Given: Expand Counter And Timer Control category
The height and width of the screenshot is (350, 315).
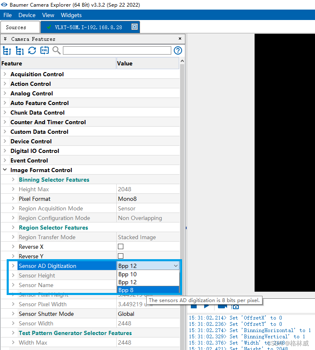Looking at the screenshot, I should point(5,122).
